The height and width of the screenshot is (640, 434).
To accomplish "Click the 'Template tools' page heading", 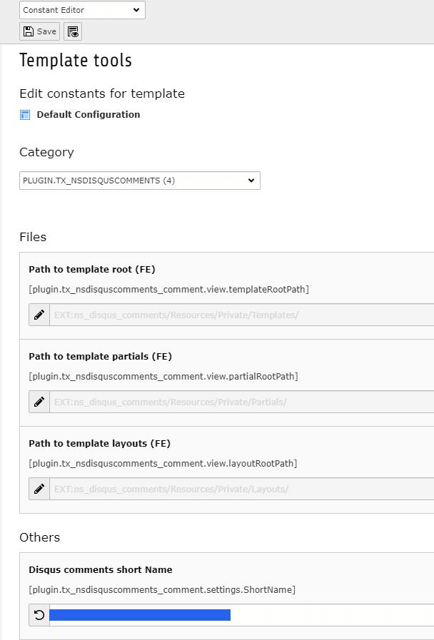I will pos(76,61).
